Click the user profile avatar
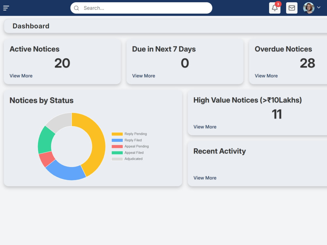The image size is (327, 245). (x=309, y=8)
